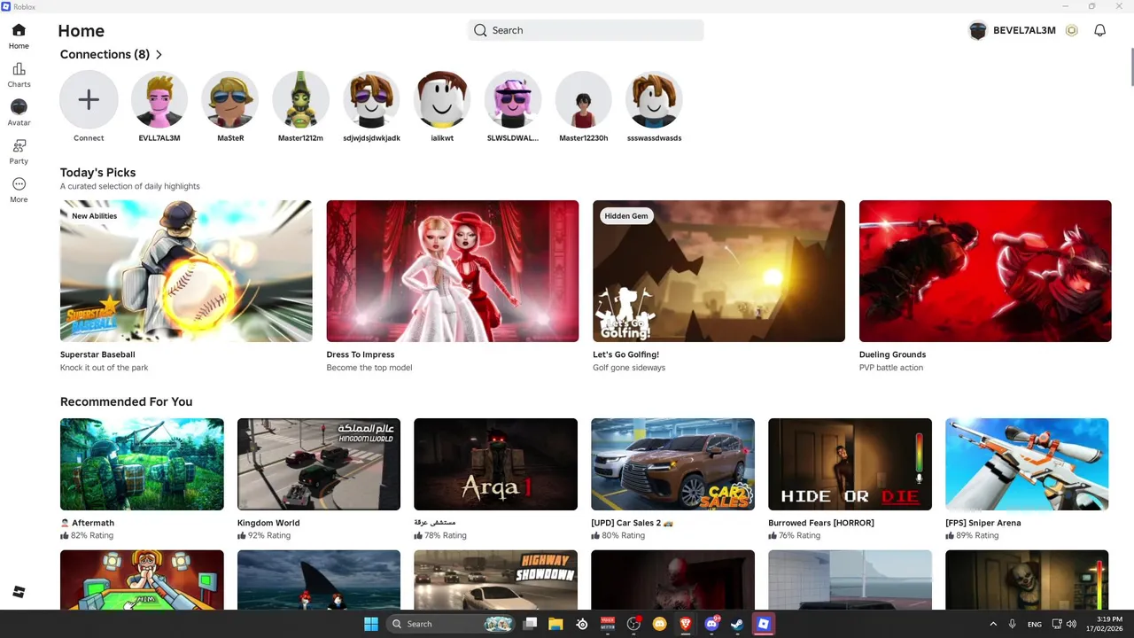Open the Burrowed Fears HORROR thumbnail
This screenshot has height=638, width=1134.
(850, 464)
